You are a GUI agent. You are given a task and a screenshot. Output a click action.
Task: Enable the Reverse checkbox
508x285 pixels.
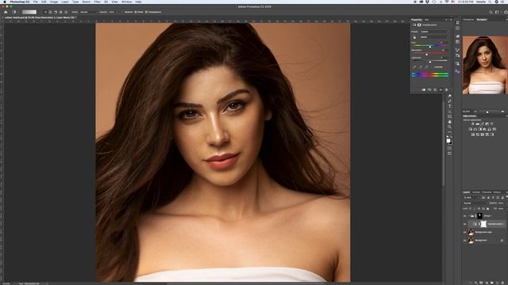tap(123, 12)
